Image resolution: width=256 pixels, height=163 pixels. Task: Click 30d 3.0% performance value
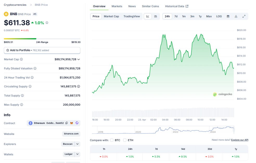point(209,157)
